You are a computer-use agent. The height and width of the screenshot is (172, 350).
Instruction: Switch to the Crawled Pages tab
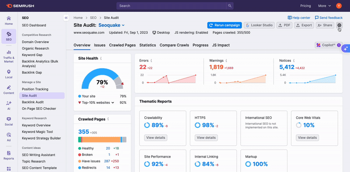click(x=122, y=45)
